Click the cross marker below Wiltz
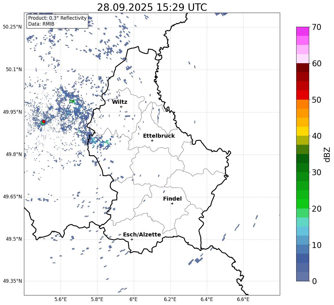Viewport: 334px width, 305px height. pos(121,107)
